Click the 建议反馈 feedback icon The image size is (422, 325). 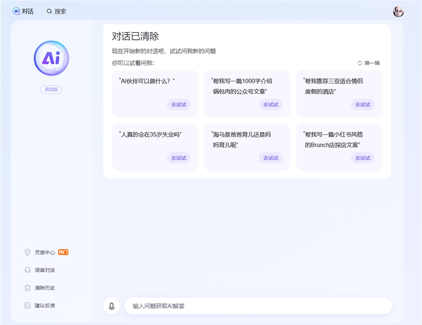(x=27, y=306)
